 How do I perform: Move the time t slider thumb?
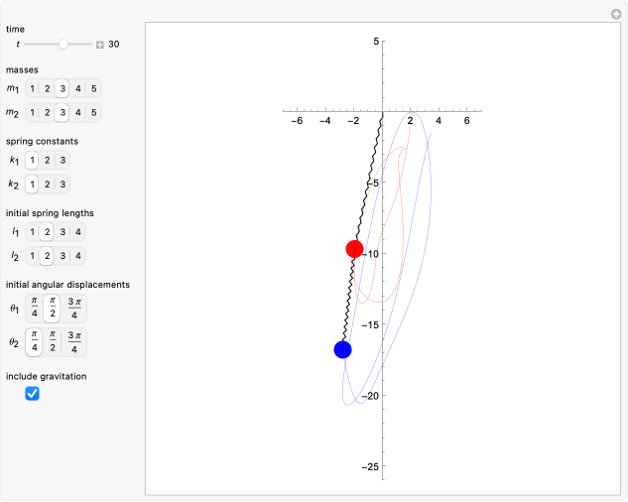tap(63, 44)
